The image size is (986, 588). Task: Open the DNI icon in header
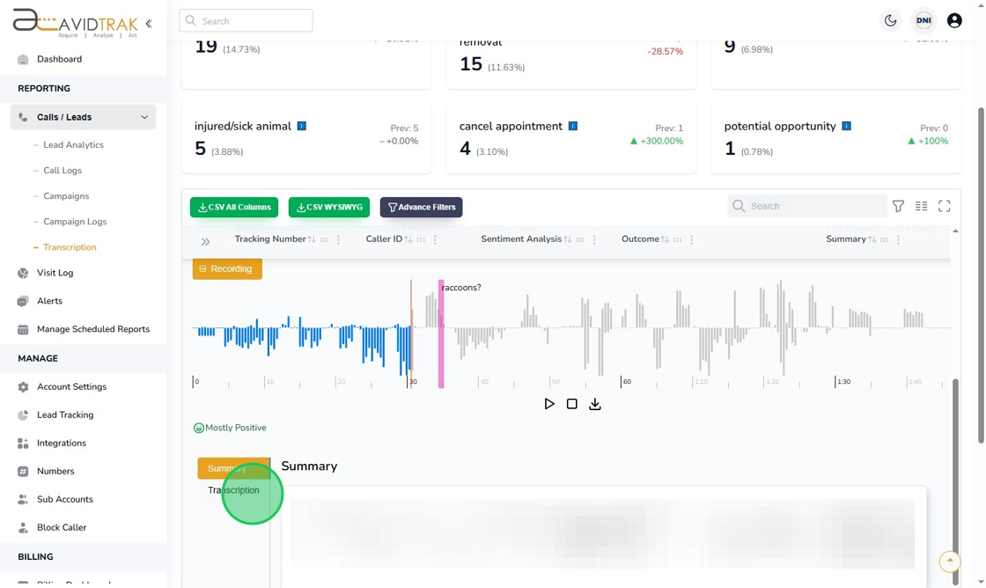(923, 21)
